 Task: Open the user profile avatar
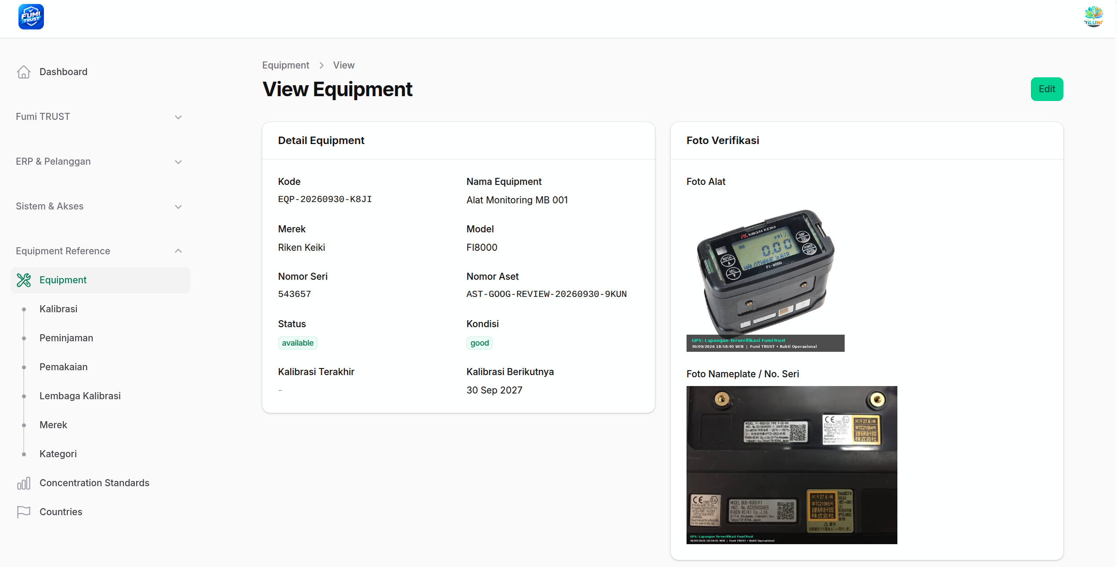tap(1093, 17)
